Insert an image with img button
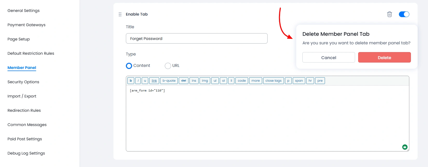 tap(205, 81)
